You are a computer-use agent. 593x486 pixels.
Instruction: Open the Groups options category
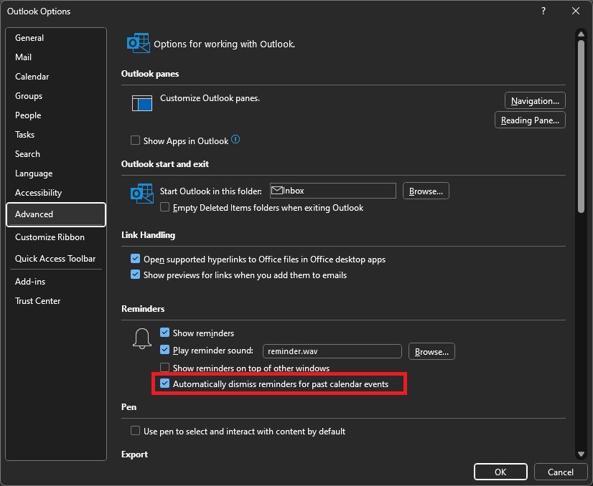pyautogui.click(x=56, y=96)
